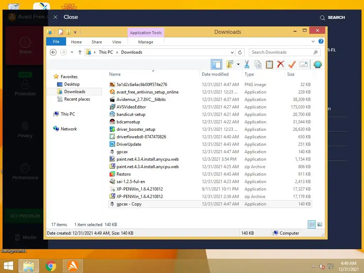
Task: Select the Avidemux_2.7.8VC__64bits file icon
Action: click(112, 100)
